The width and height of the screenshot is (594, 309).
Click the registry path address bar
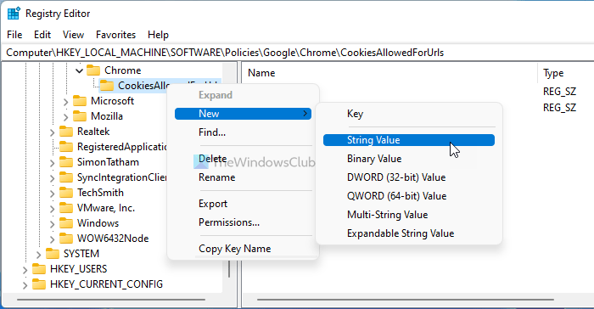[x=297, y=53]
